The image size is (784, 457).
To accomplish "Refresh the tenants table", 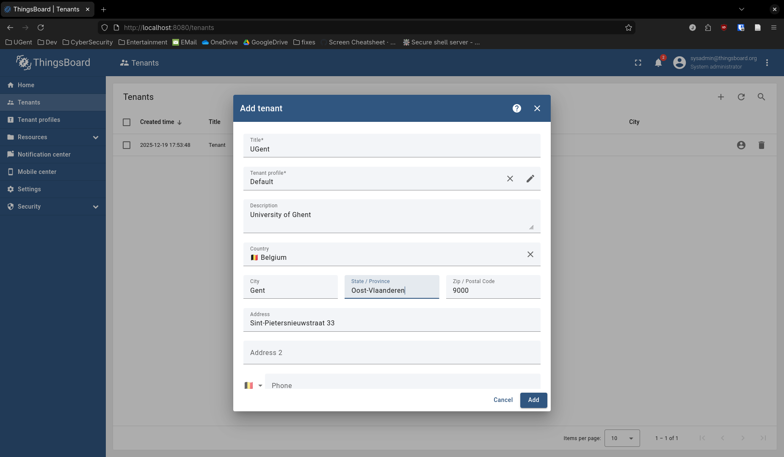I will [x=741, y=97].
